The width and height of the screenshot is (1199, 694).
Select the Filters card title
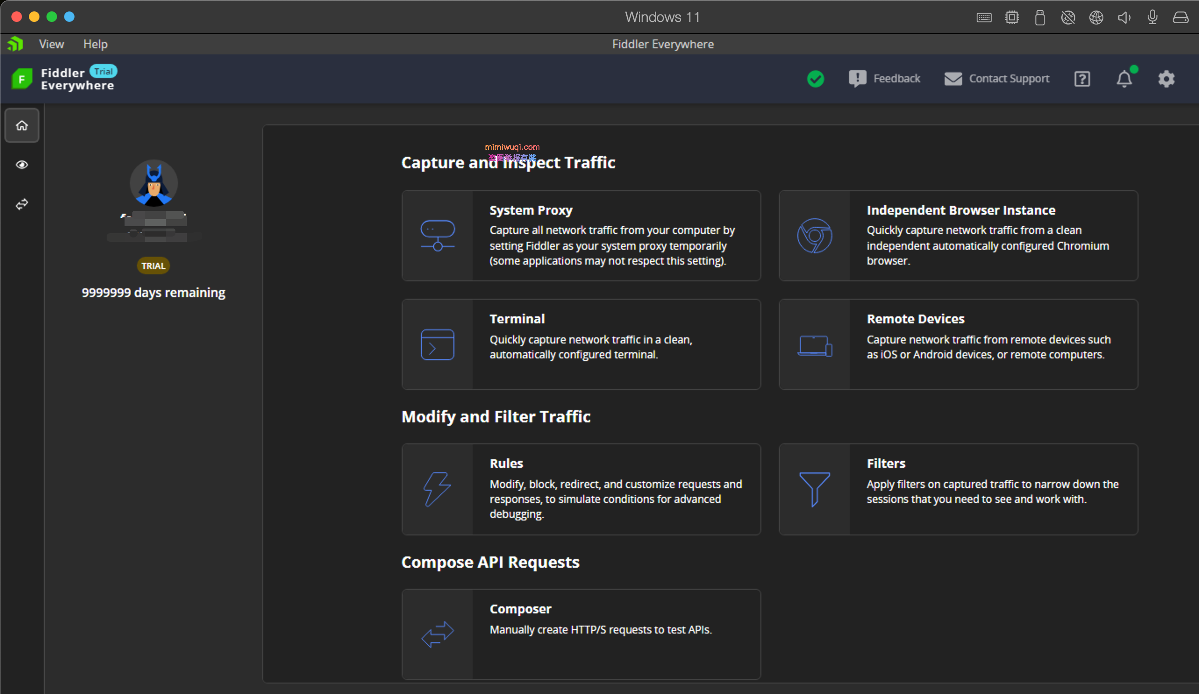[x=886, y=463]
